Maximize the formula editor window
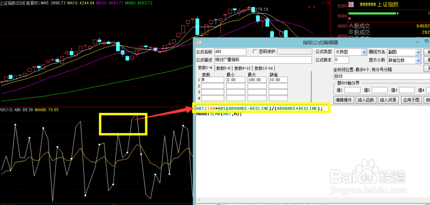This screenshot has height=205, width=430. coord(427,42)
